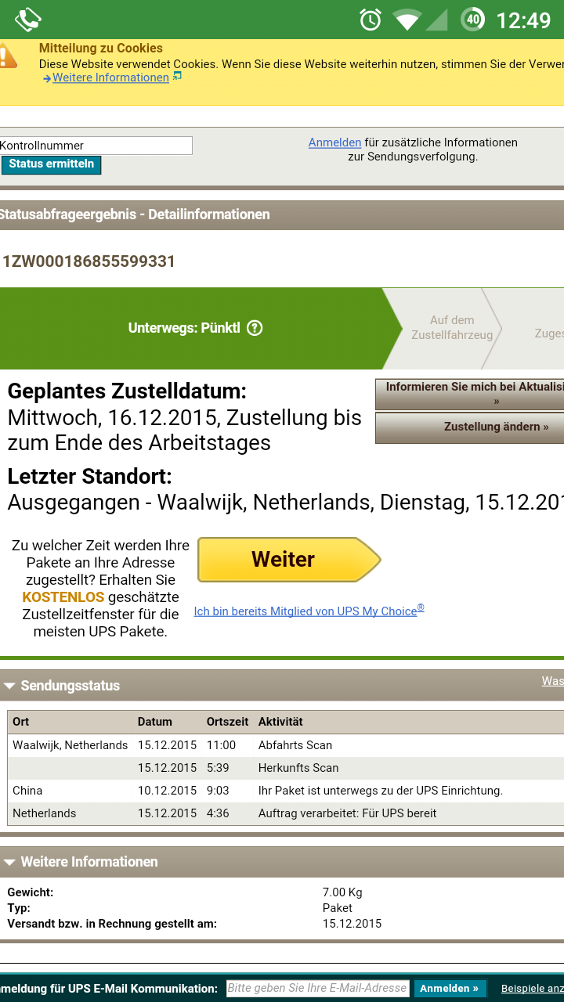Tap the battery level indicator icon
This screenshot has width=564, height=1002.
coord(472,19)
